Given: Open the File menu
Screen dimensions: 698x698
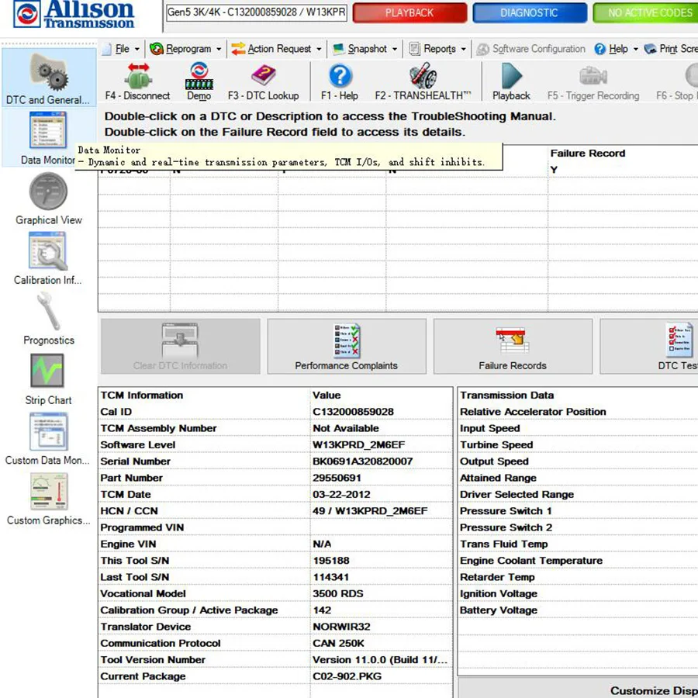Looking at the screenshot, I should (121, 49).
